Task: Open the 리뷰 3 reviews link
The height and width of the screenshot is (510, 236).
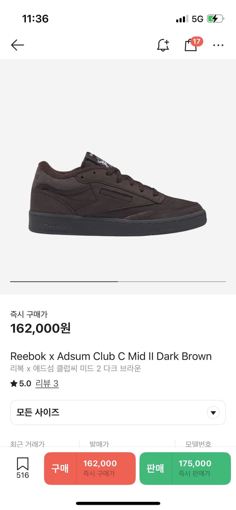Action: click(x=47, y=384)
